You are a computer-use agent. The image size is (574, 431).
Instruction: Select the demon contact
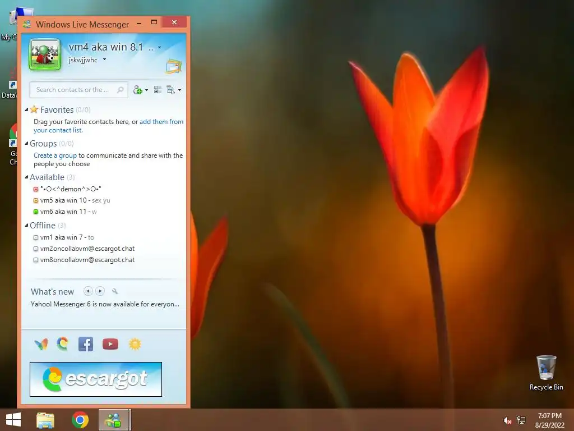tap(71, 189)
